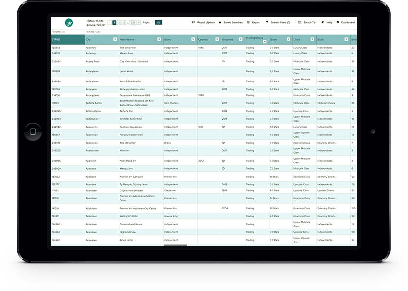Open Report Update megaphone icon
408x291 pixels.
pyautogui.click(x=193, y=22)
